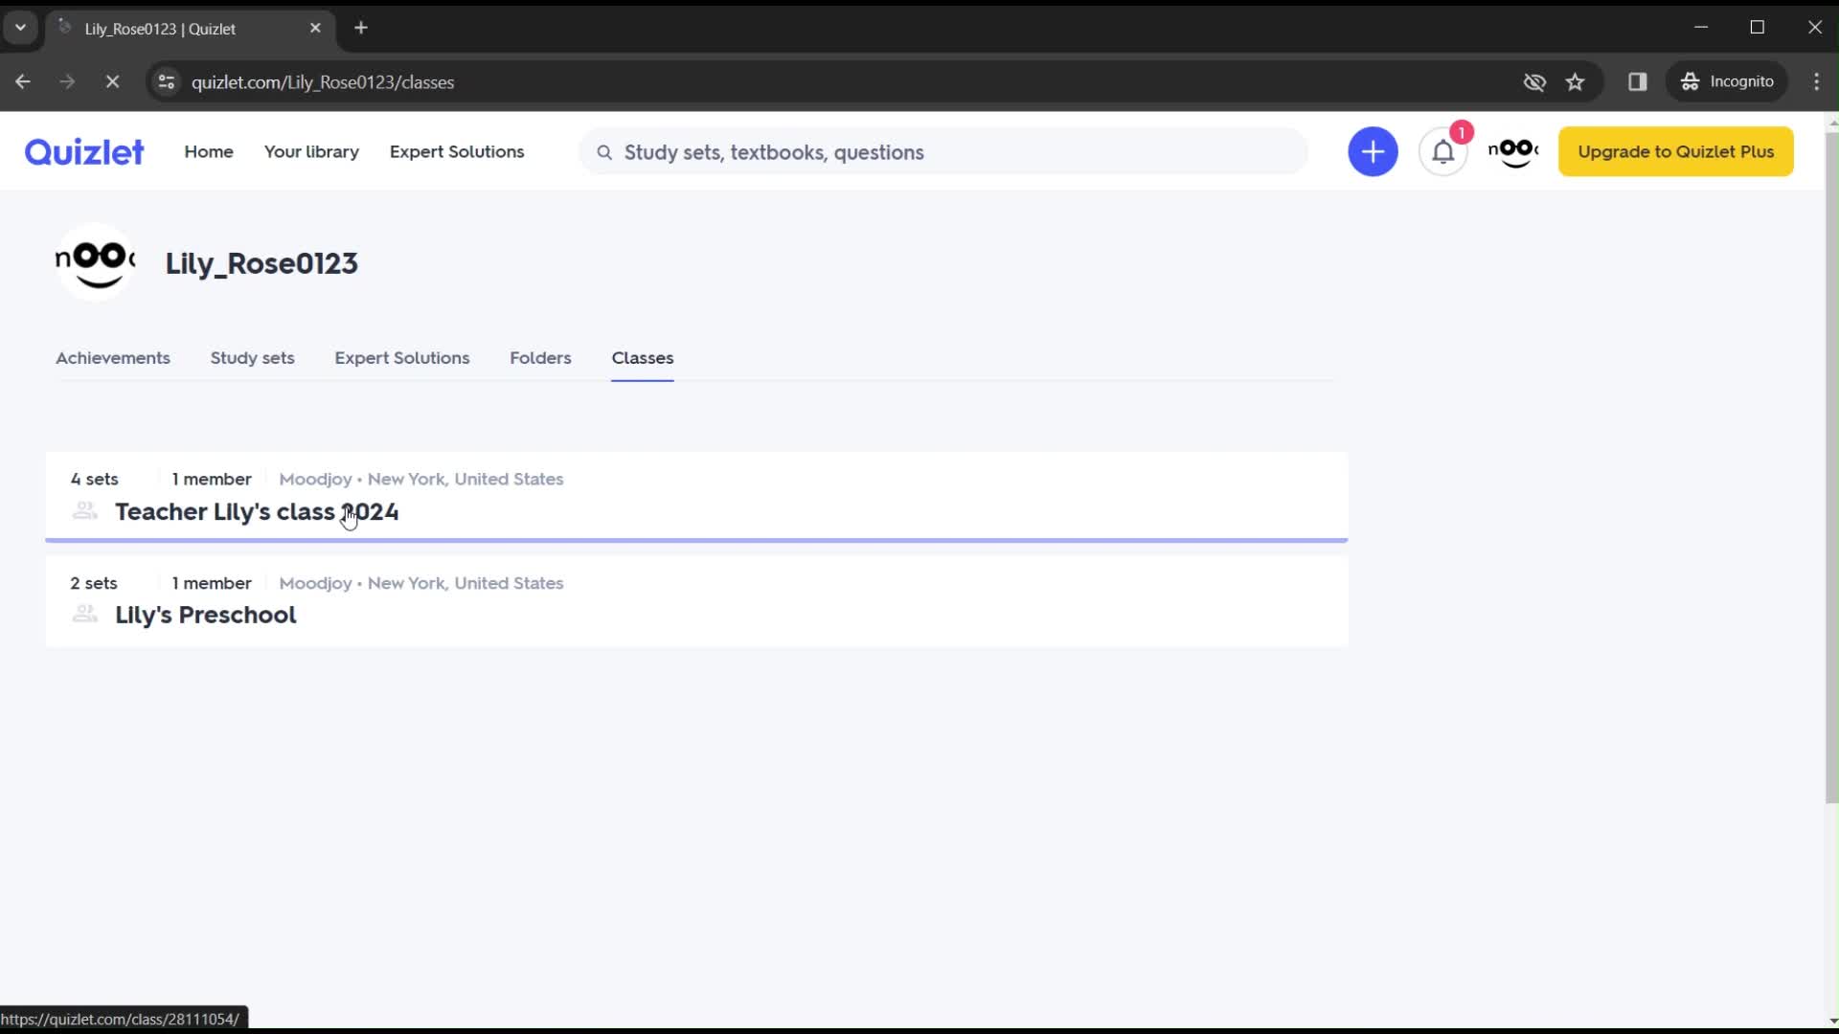Image resolution: width=1839 pixels, height=1034 pixels.
Task: Focus the study sets search field
Action: click(943, 152)
